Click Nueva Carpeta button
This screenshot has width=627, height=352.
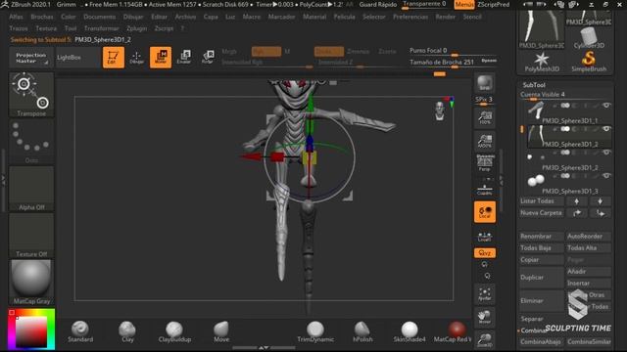pyautogui.click(x=541, y=213)
